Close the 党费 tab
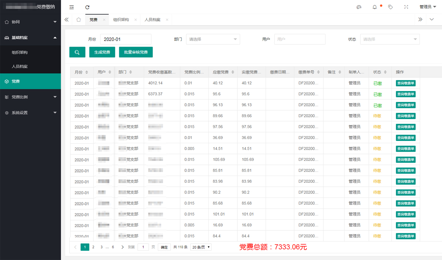 [104, 20]
